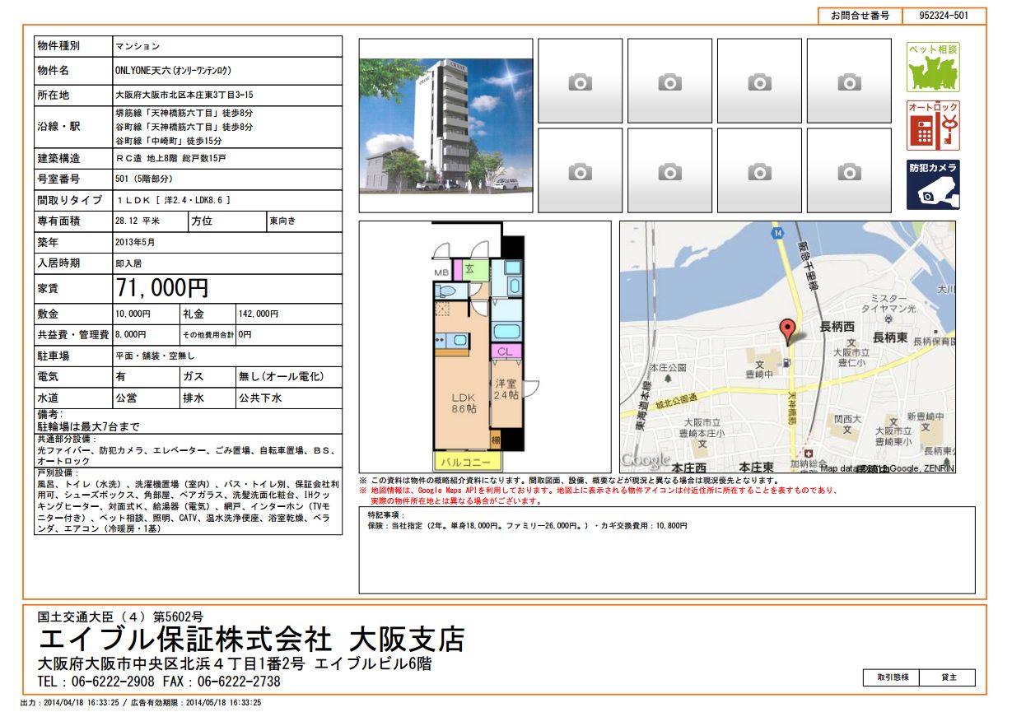Viewport: 1012px width, 712px height.
Task: Click move-in value 即入居
Action: pyautogui.click(x=128, y=264)
